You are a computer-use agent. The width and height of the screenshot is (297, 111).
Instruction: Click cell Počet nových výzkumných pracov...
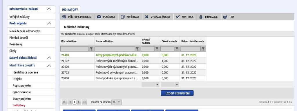pos(117,67)
